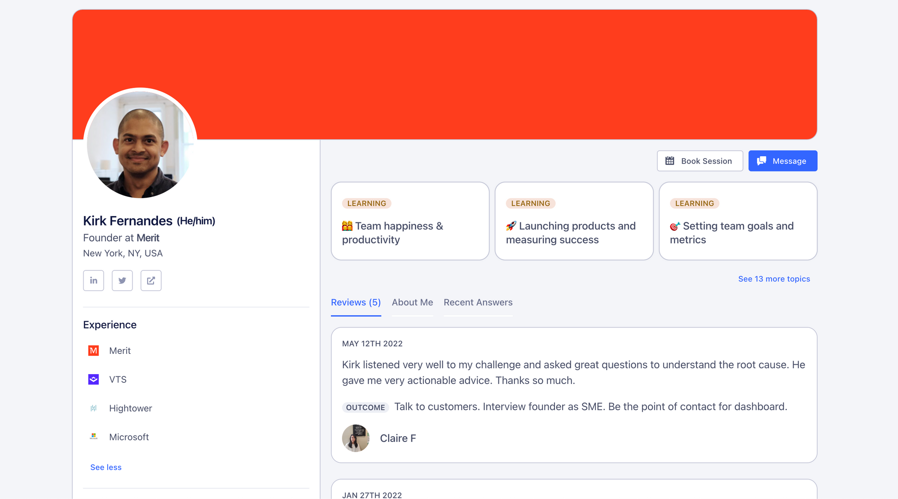The height and width of the screenshot is (499, 898).
Task: Select the Reviews (5) tab
Action: pos(356,302)
